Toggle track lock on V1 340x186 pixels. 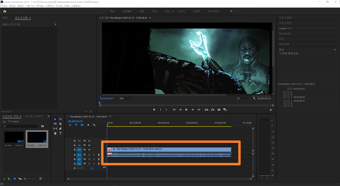(x=75, y=150)
